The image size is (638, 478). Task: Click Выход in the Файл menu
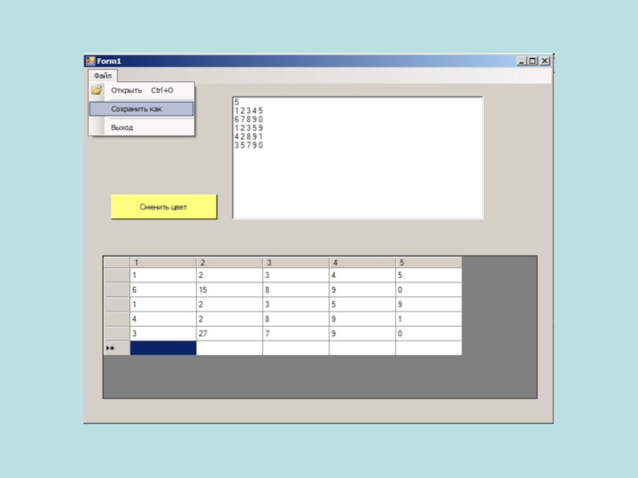coord(122,127)
